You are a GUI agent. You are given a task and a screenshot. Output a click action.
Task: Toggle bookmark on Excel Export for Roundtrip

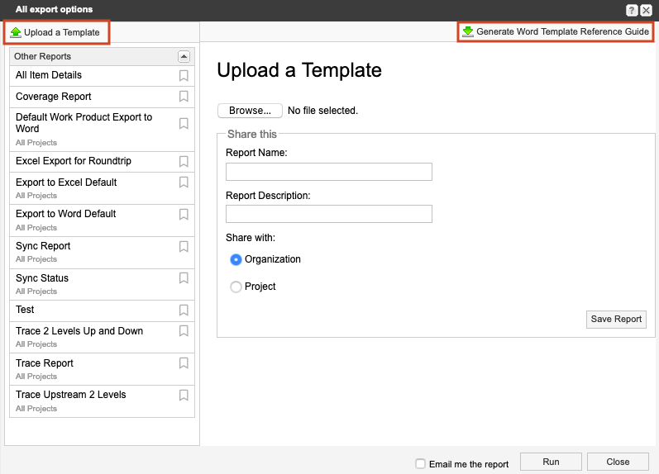coord(184,162)
